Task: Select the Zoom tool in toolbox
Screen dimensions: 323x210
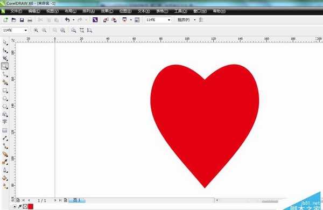Action: click(x=5, y=66)
